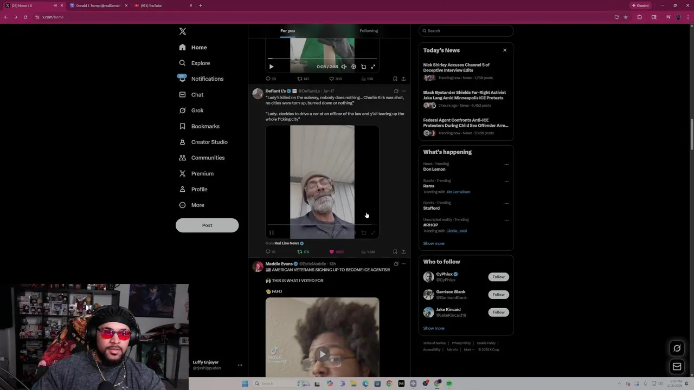The image size is (694, 390).
Task: Switch to the Following tab
Action: [x=369, y=31]
